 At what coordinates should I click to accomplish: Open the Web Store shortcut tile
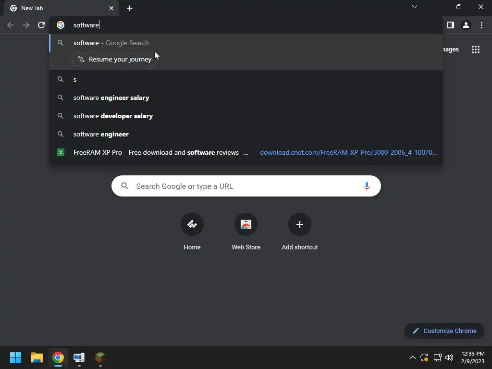tap(246, 232)
